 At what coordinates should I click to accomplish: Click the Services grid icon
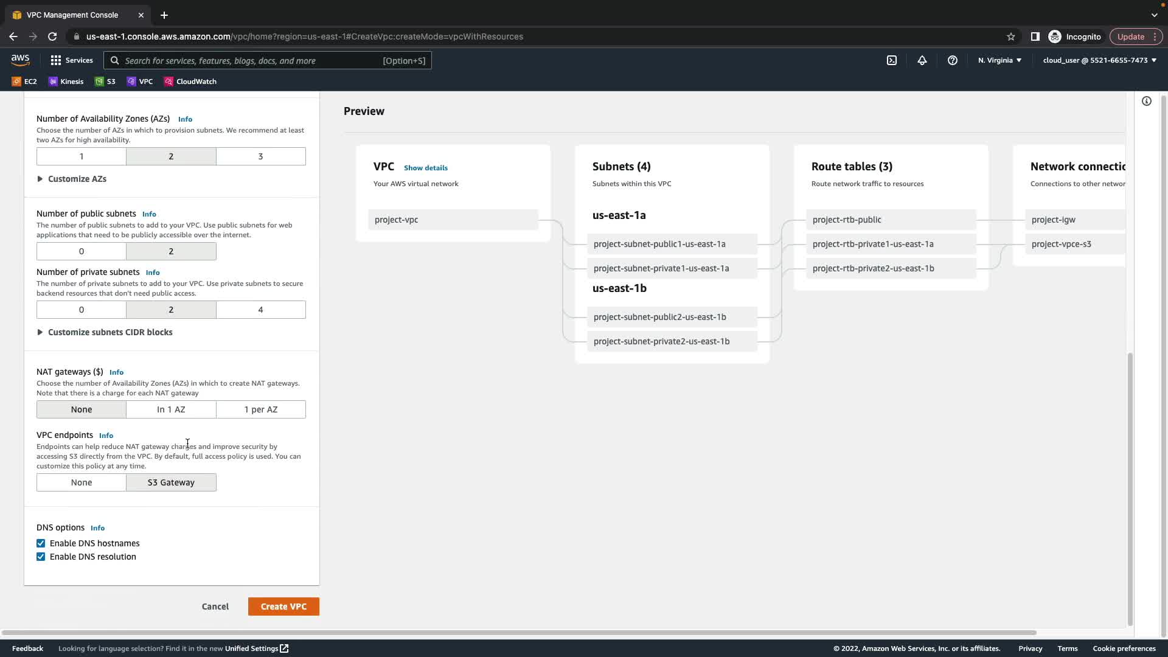point(56,60)
